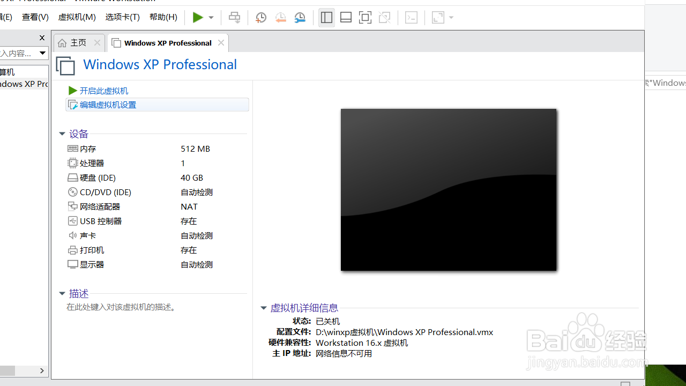
Task: Click the 512 MB memory value
Action: (x=195, y=149)
